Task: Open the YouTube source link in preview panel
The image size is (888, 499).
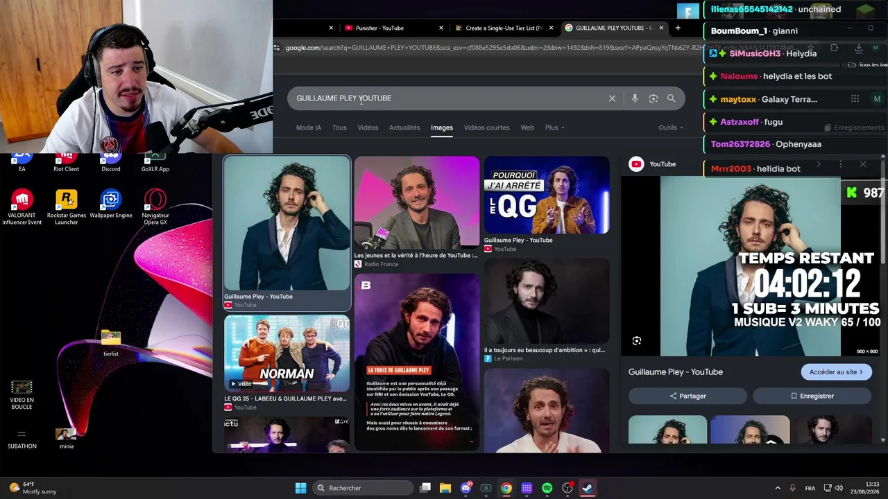Action: 653,164
